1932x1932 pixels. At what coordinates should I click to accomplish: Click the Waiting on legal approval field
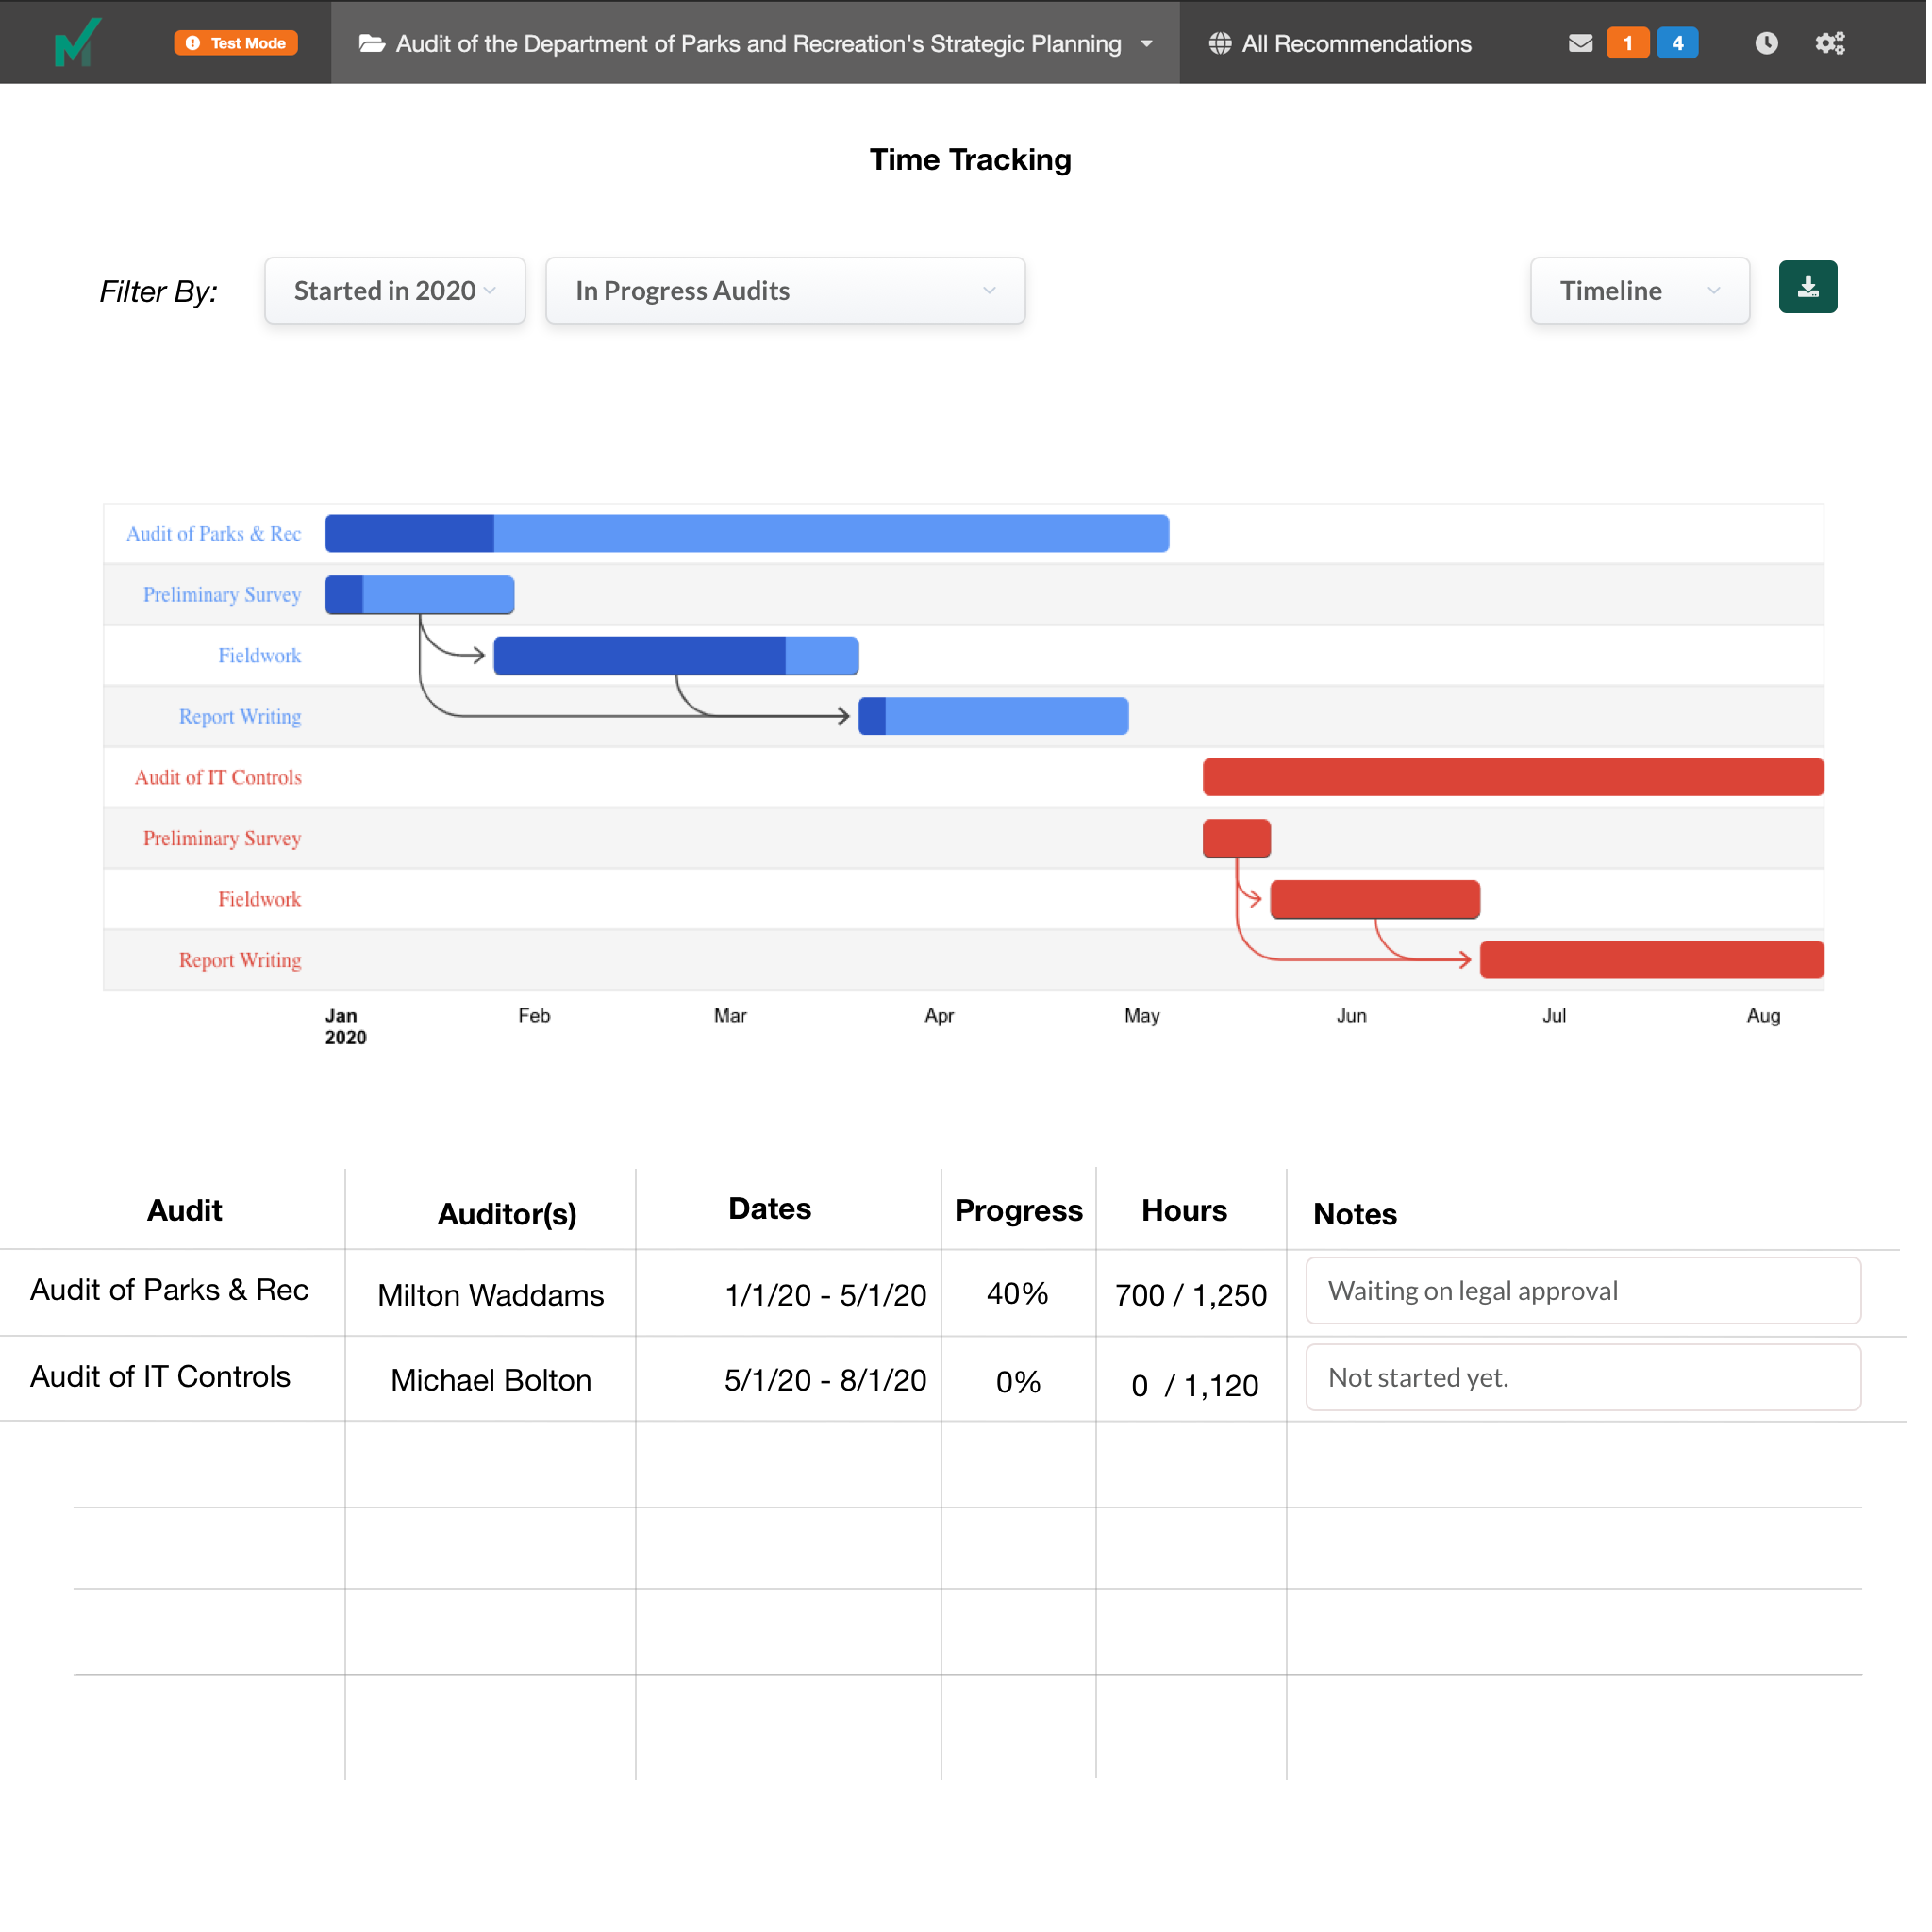point(1582,1291)
